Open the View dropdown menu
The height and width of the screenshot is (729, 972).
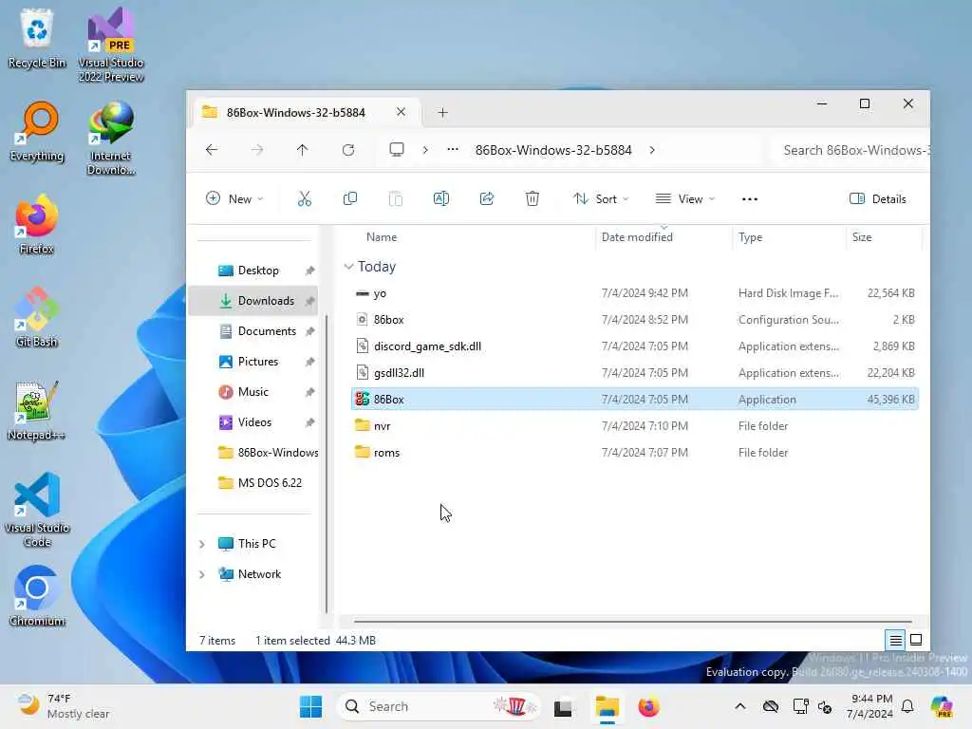685,199
